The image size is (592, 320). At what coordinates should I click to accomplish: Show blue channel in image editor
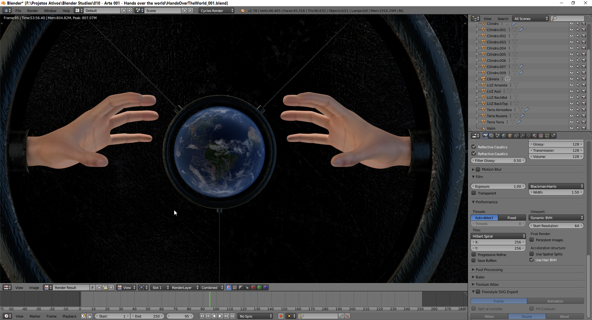265,287
